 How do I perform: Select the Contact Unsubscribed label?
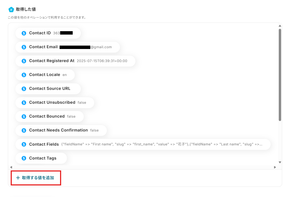pyautogui.click(x=52, y=102)
